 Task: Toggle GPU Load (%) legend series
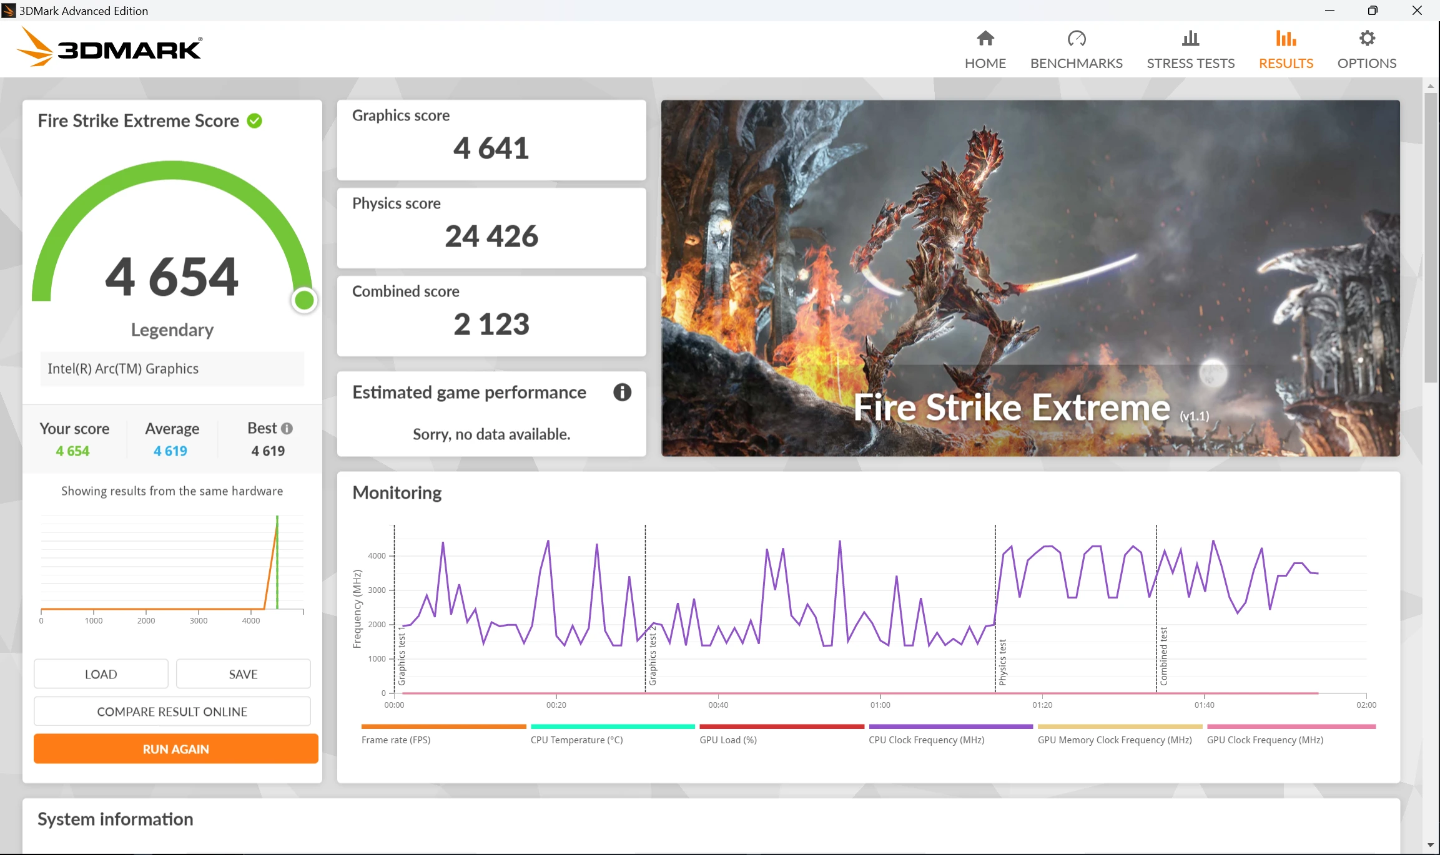(728, 740)
